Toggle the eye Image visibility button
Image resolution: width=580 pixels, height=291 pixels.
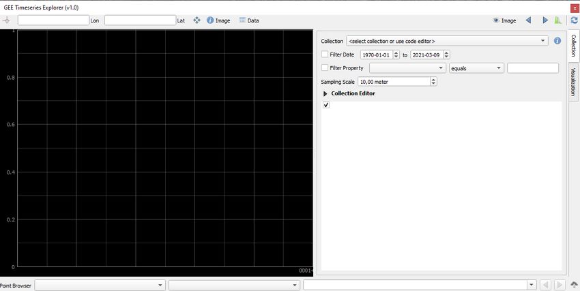(504, 20)
